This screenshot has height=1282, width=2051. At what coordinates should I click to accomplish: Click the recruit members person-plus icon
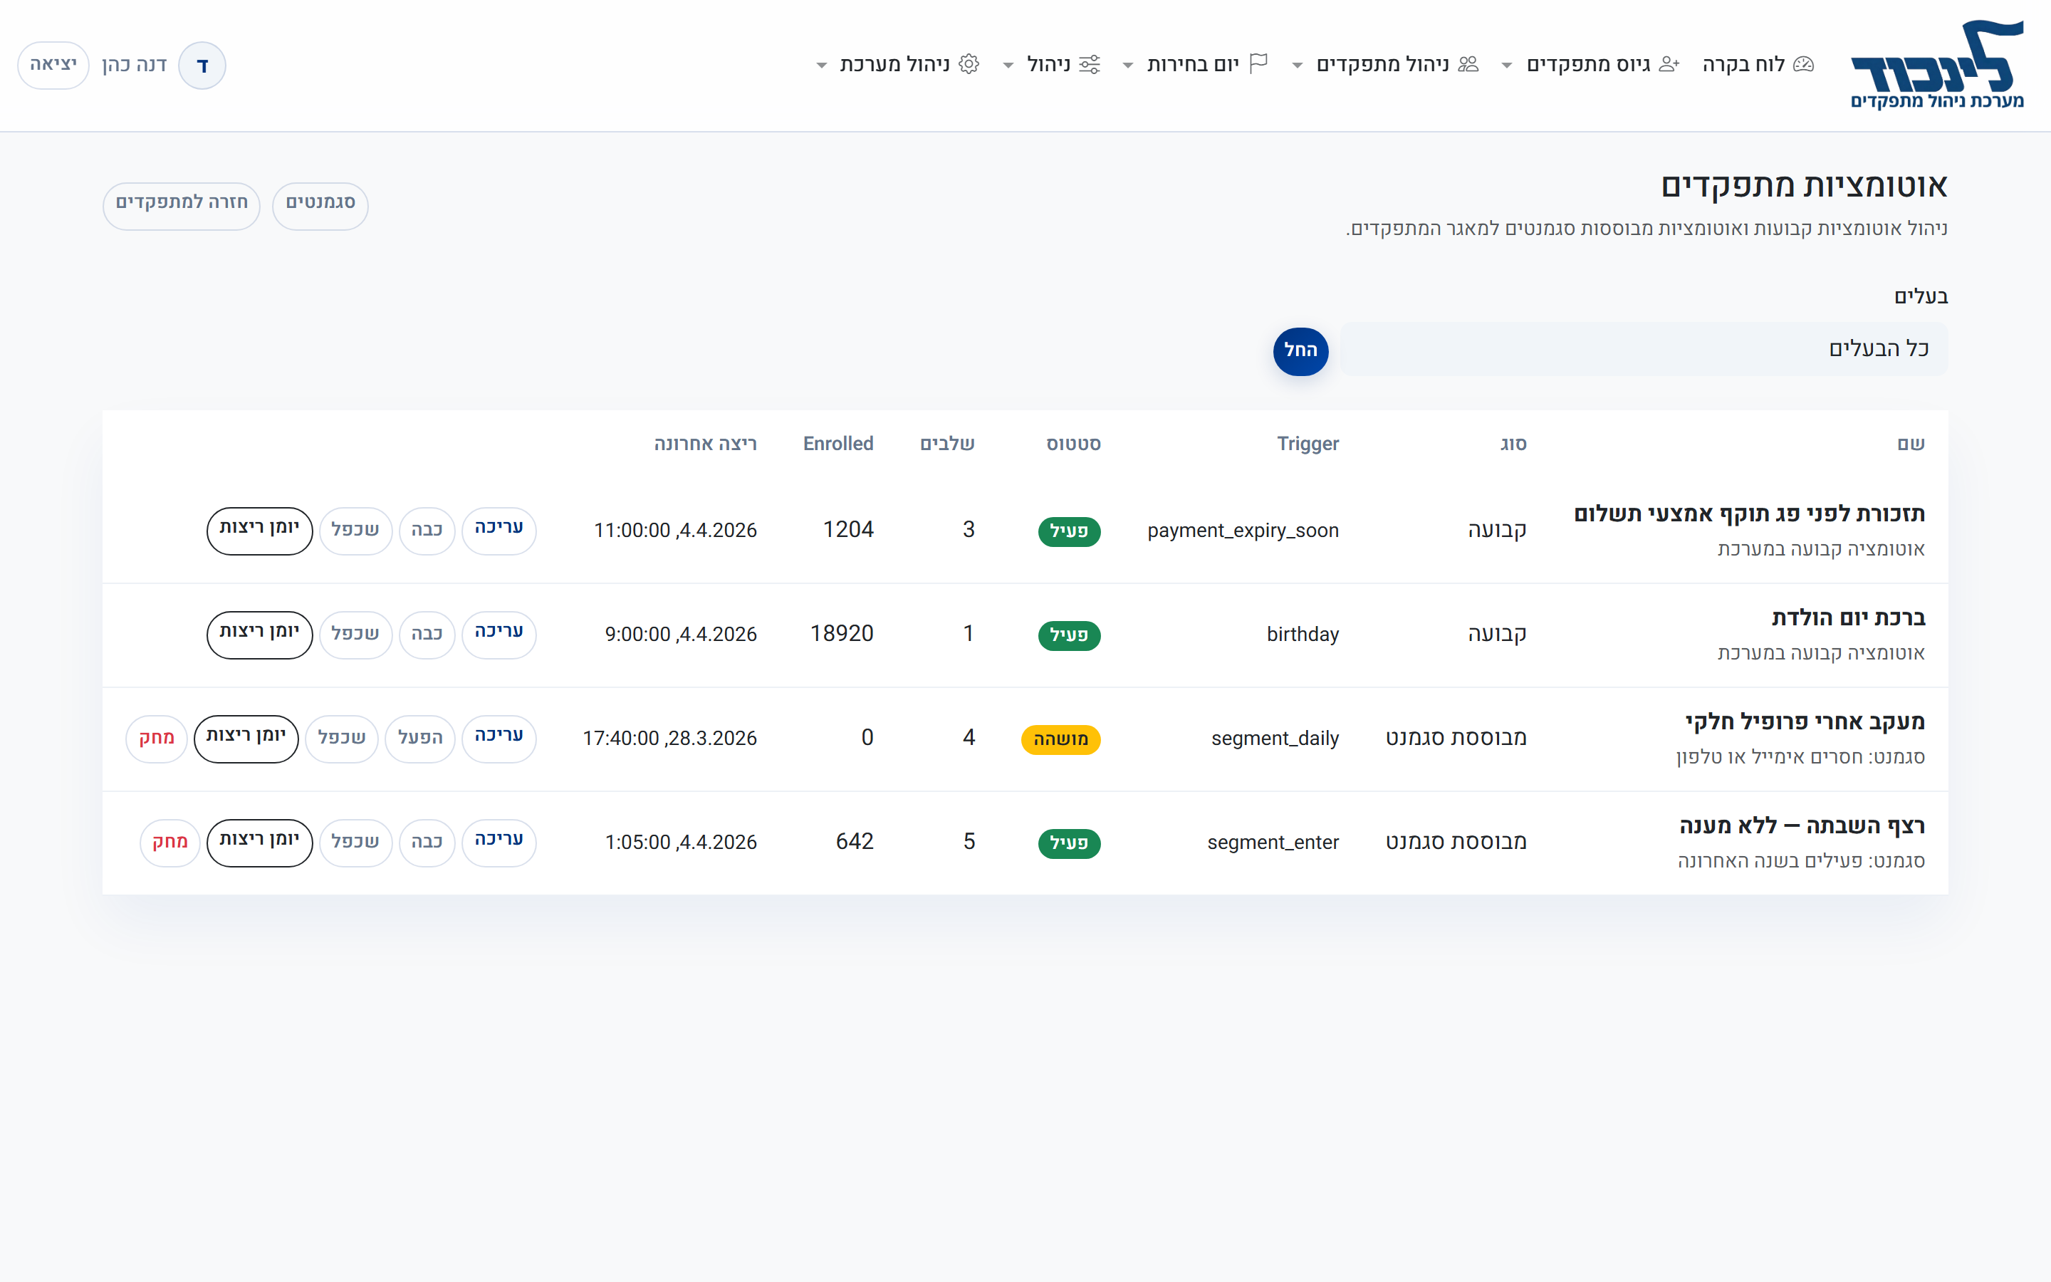click(x=1669, y=64)
